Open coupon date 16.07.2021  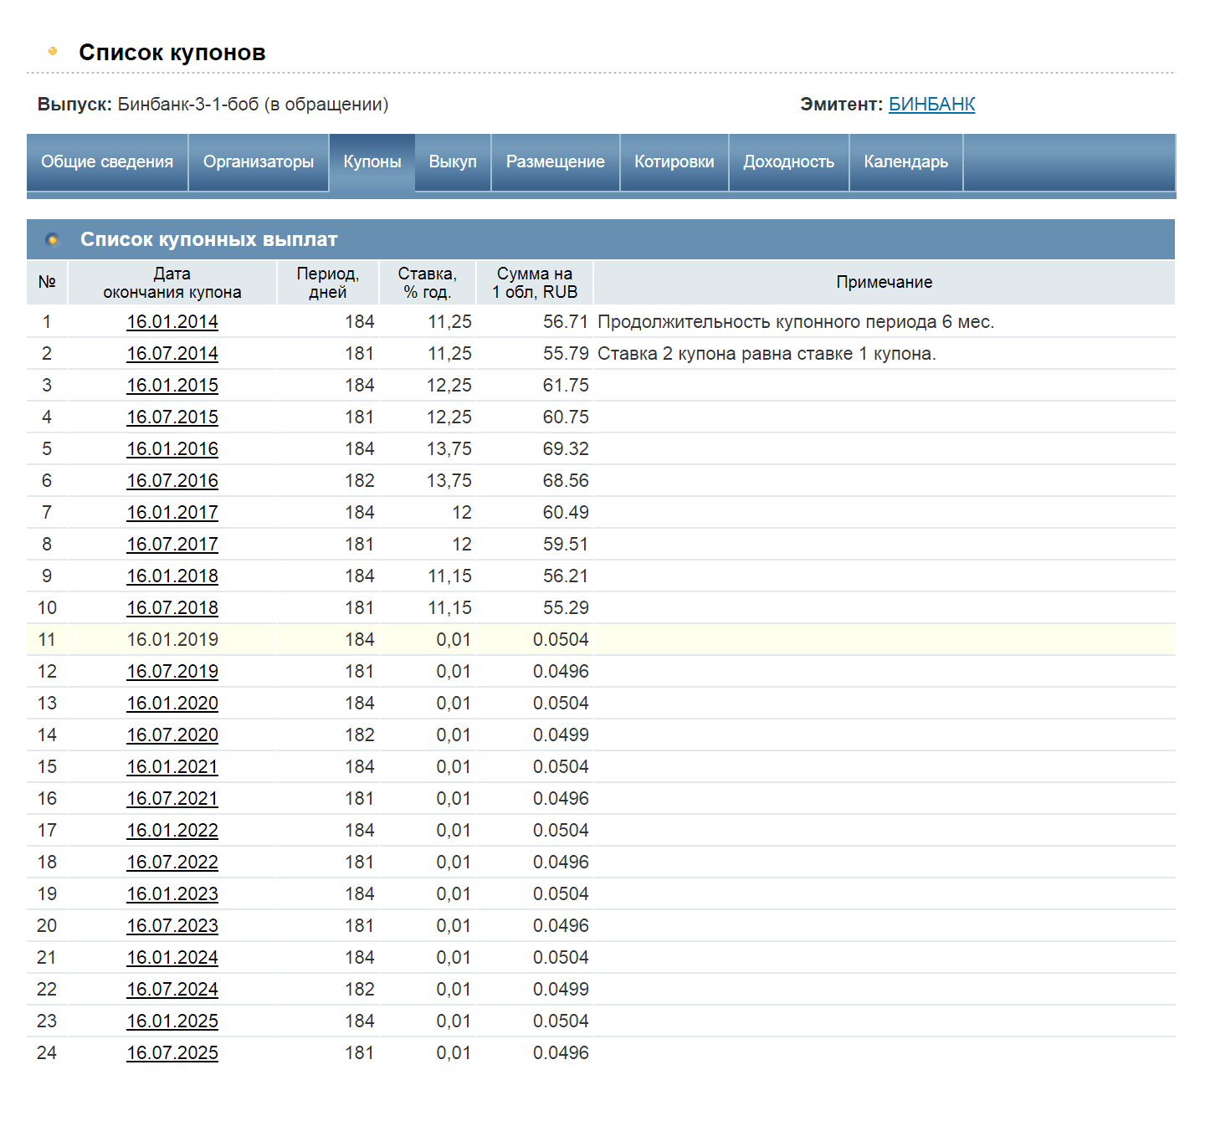coord(172,799)
